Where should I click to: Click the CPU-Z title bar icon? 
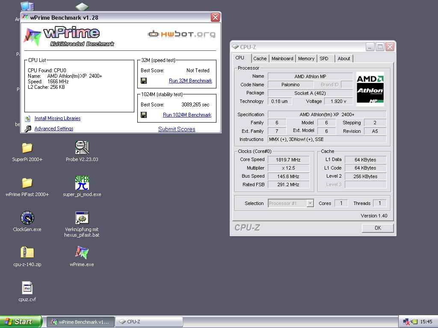tap(236, 47)
